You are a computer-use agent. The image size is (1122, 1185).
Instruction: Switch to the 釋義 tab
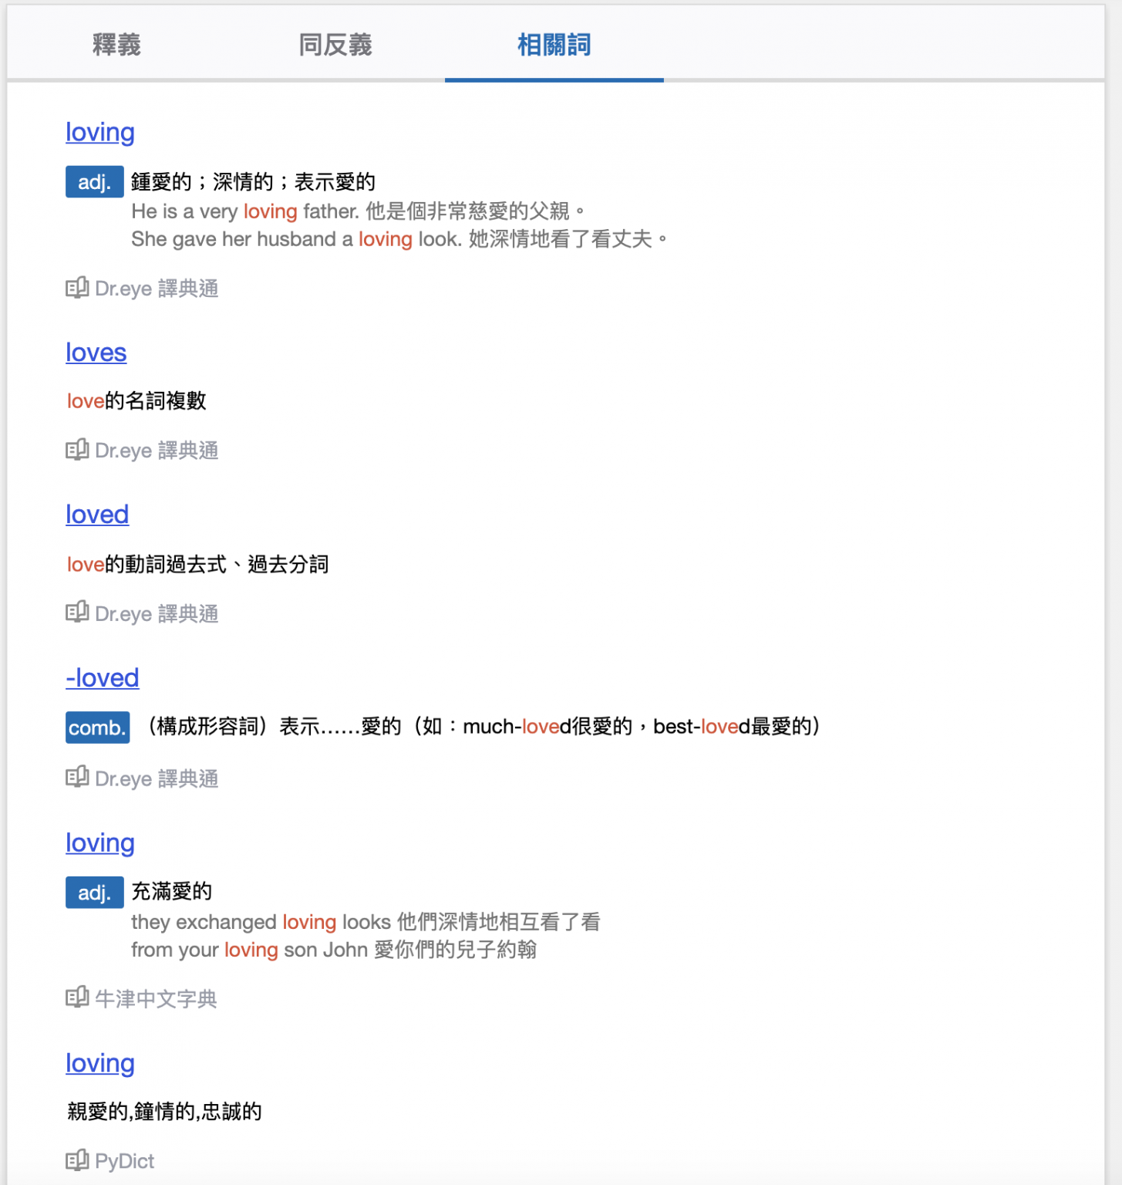115,45
